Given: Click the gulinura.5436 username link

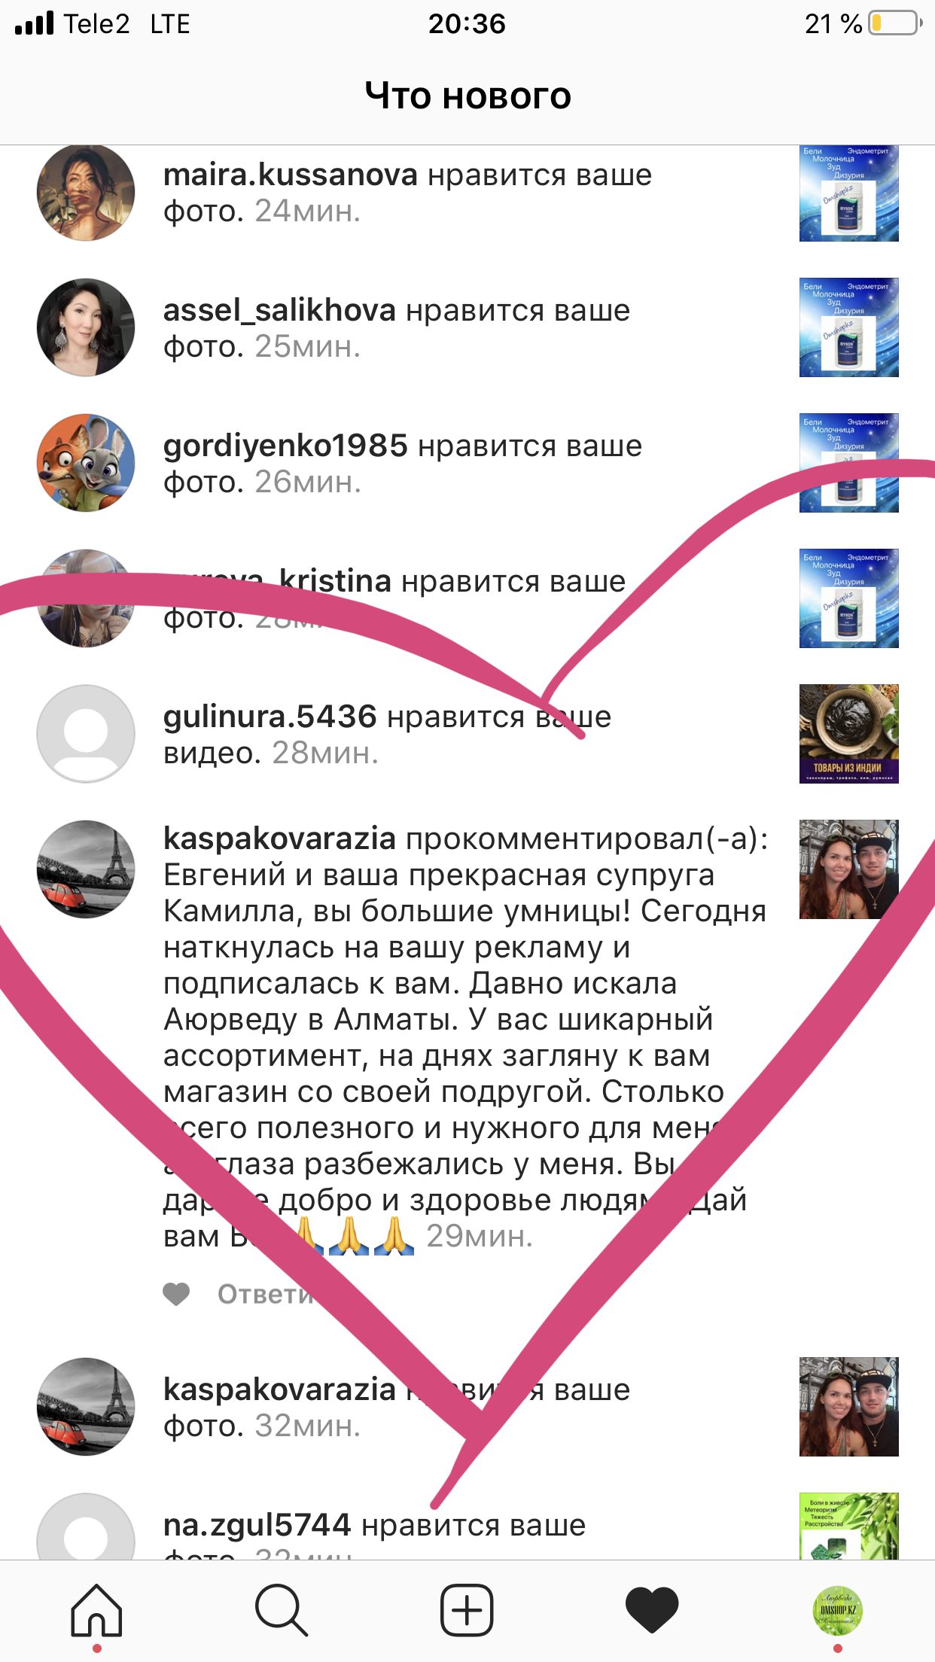Looking at the screenshot, I should 270,717.
